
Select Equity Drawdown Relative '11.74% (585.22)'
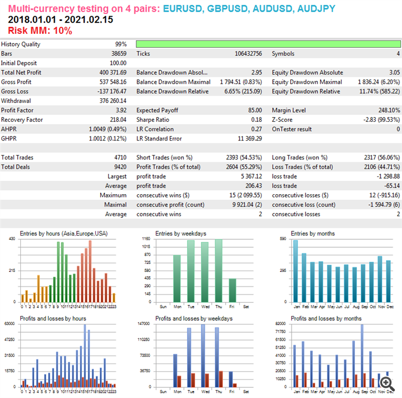pyautogui.click(x=379, y=91)
